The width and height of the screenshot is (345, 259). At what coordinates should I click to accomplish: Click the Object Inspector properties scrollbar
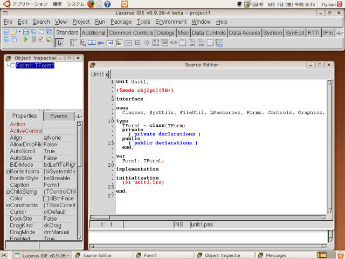(x=80, y=181)
